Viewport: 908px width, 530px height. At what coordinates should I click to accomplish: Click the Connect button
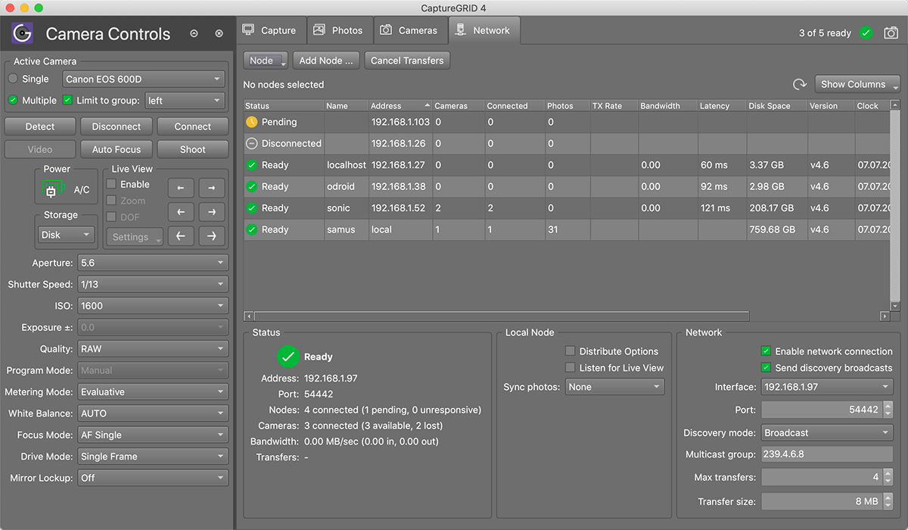[193, 126]
